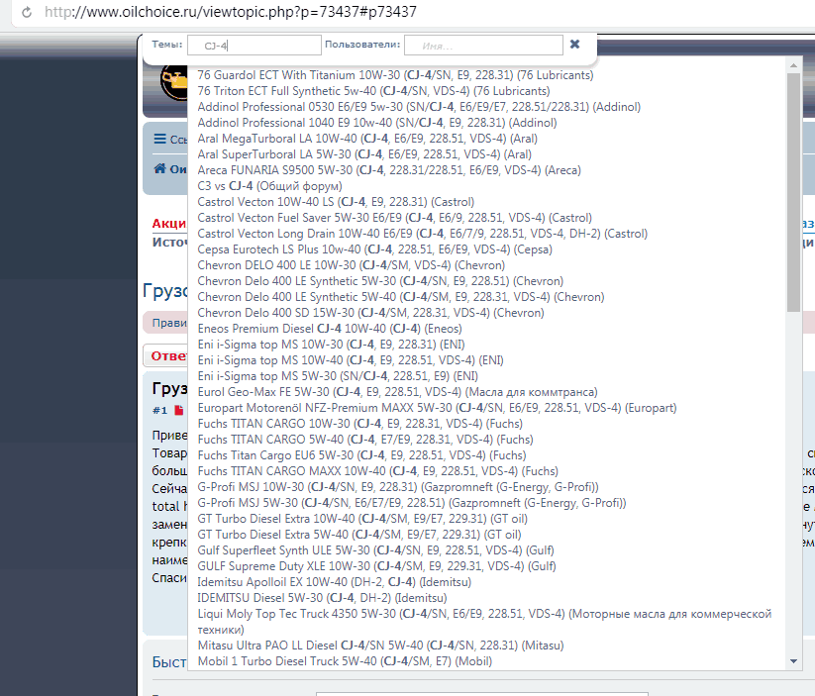Select Liqui Moly Top Tec Truck 4350
Image resolution: width=815 pixels, height=696 pixels.
coord(484,622)
